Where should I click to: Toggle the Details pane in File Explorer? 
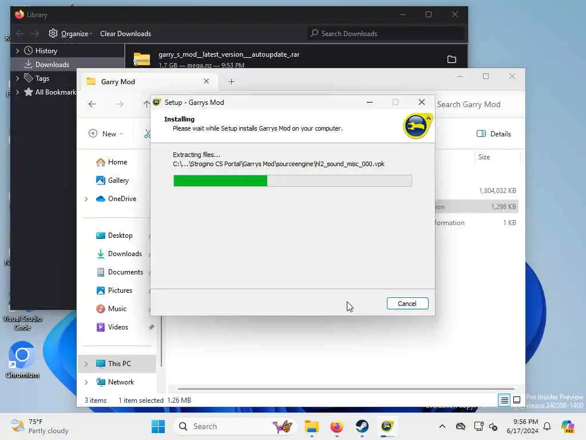[x=494, y=133]
